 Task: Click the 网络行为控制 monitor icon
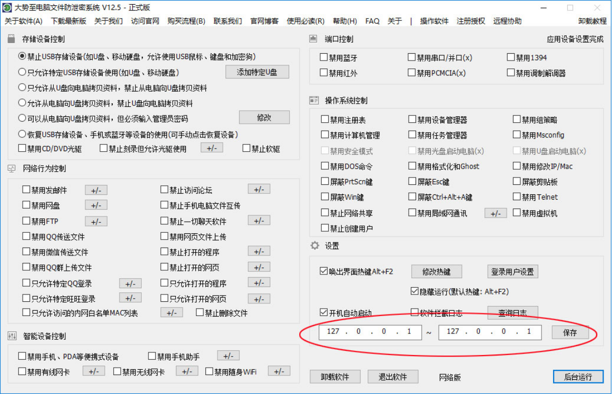[x=12, y=169]
